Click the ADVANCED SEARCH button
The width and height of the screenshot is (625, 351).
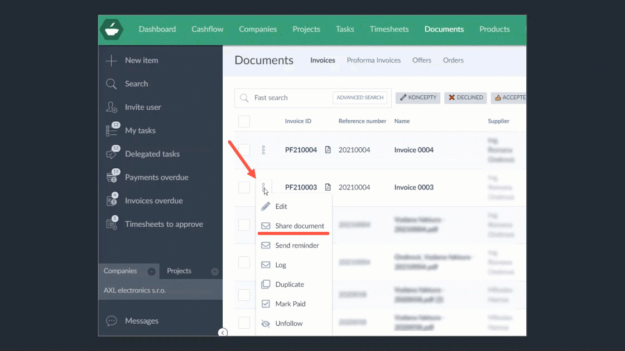360,97
